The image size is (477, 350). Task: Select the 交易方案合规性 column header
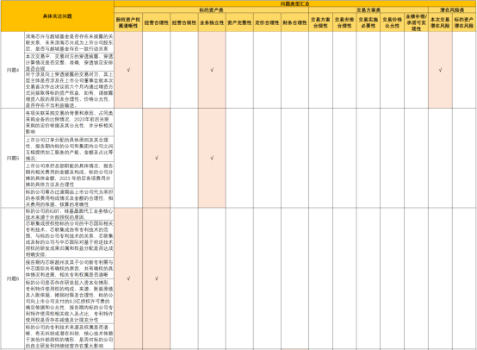[320, 22]
